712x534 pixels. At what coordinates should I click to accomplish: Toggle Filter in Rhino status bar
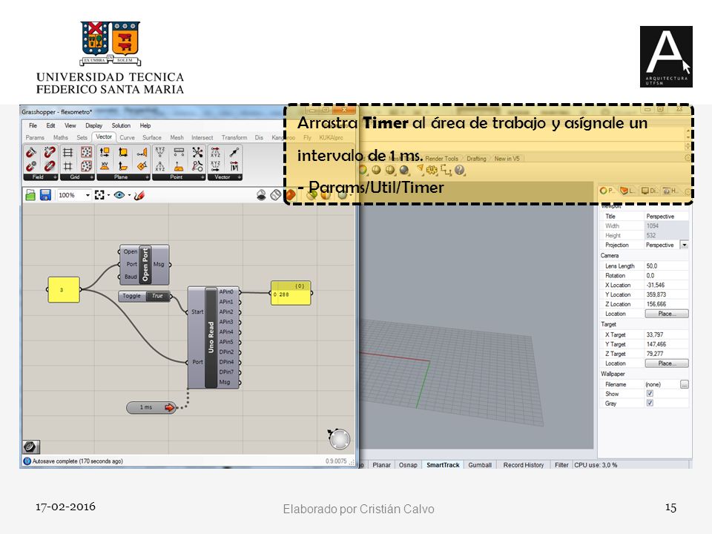click(x=561, y=465)
